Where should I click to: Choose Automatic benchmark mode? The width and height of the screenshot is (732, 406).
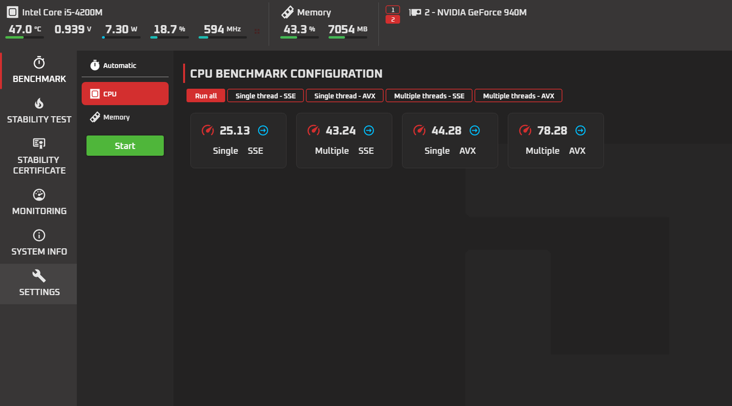click(125, 65)
